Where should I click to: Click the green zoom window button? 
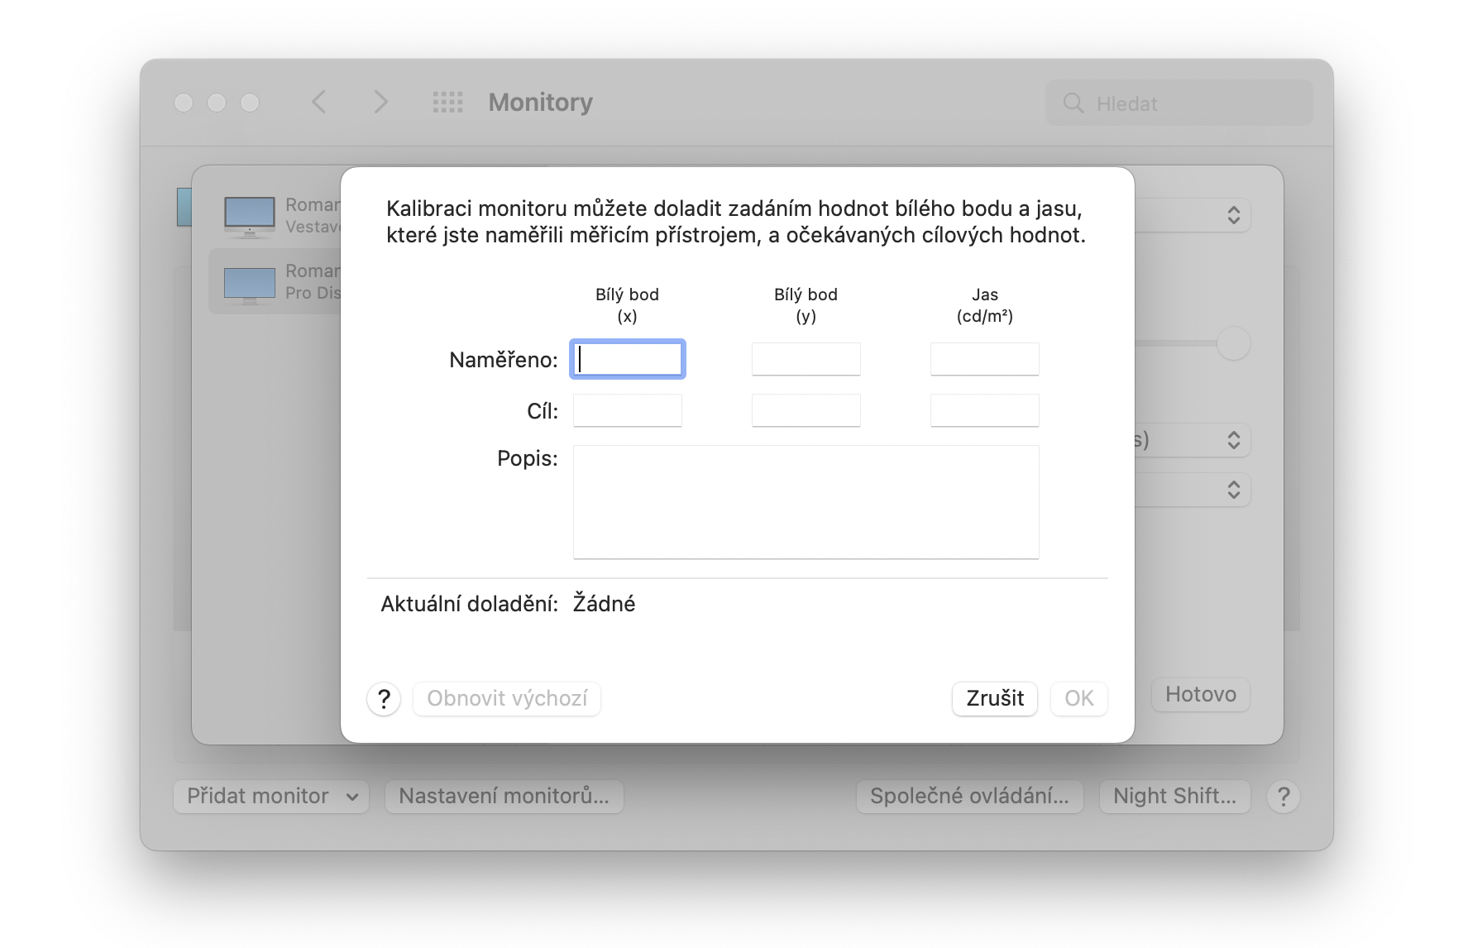250,103
